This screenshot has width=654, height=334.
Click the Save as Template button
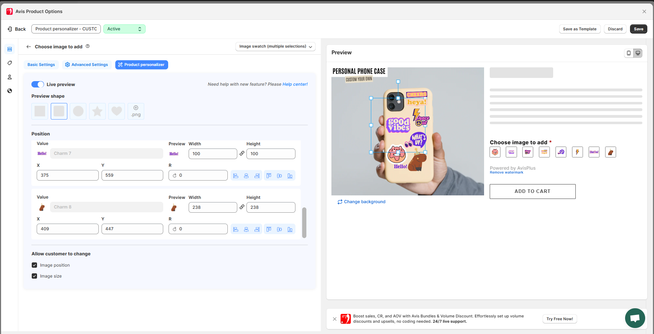pyautogui.click(x=579, y=29)
